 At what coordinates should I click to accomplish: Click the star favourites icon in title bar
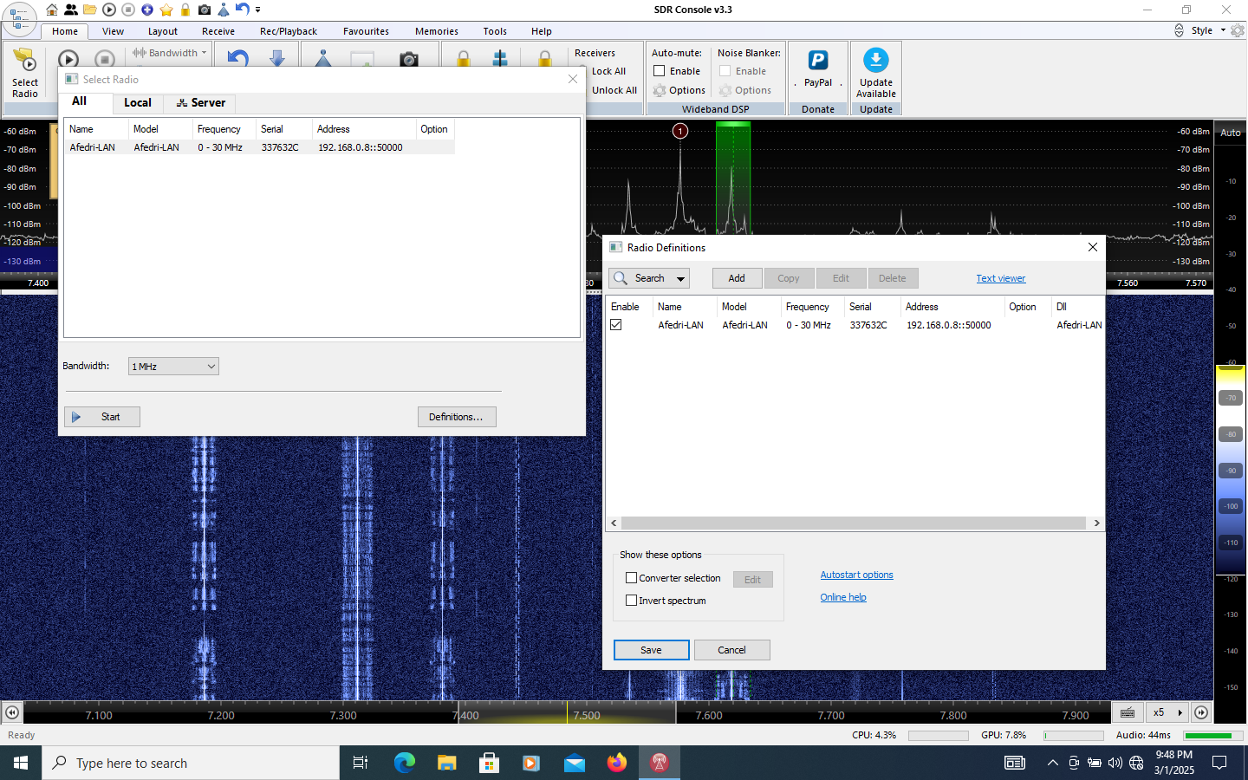(x=166, y=10)
